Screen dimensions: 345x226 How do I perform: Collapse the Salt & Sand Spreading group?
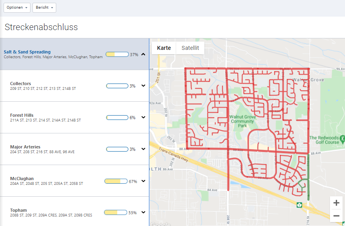(143, 54)
